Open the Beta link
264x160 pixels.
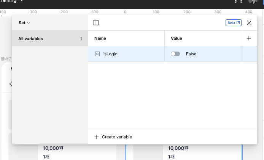tap(234, 23)
